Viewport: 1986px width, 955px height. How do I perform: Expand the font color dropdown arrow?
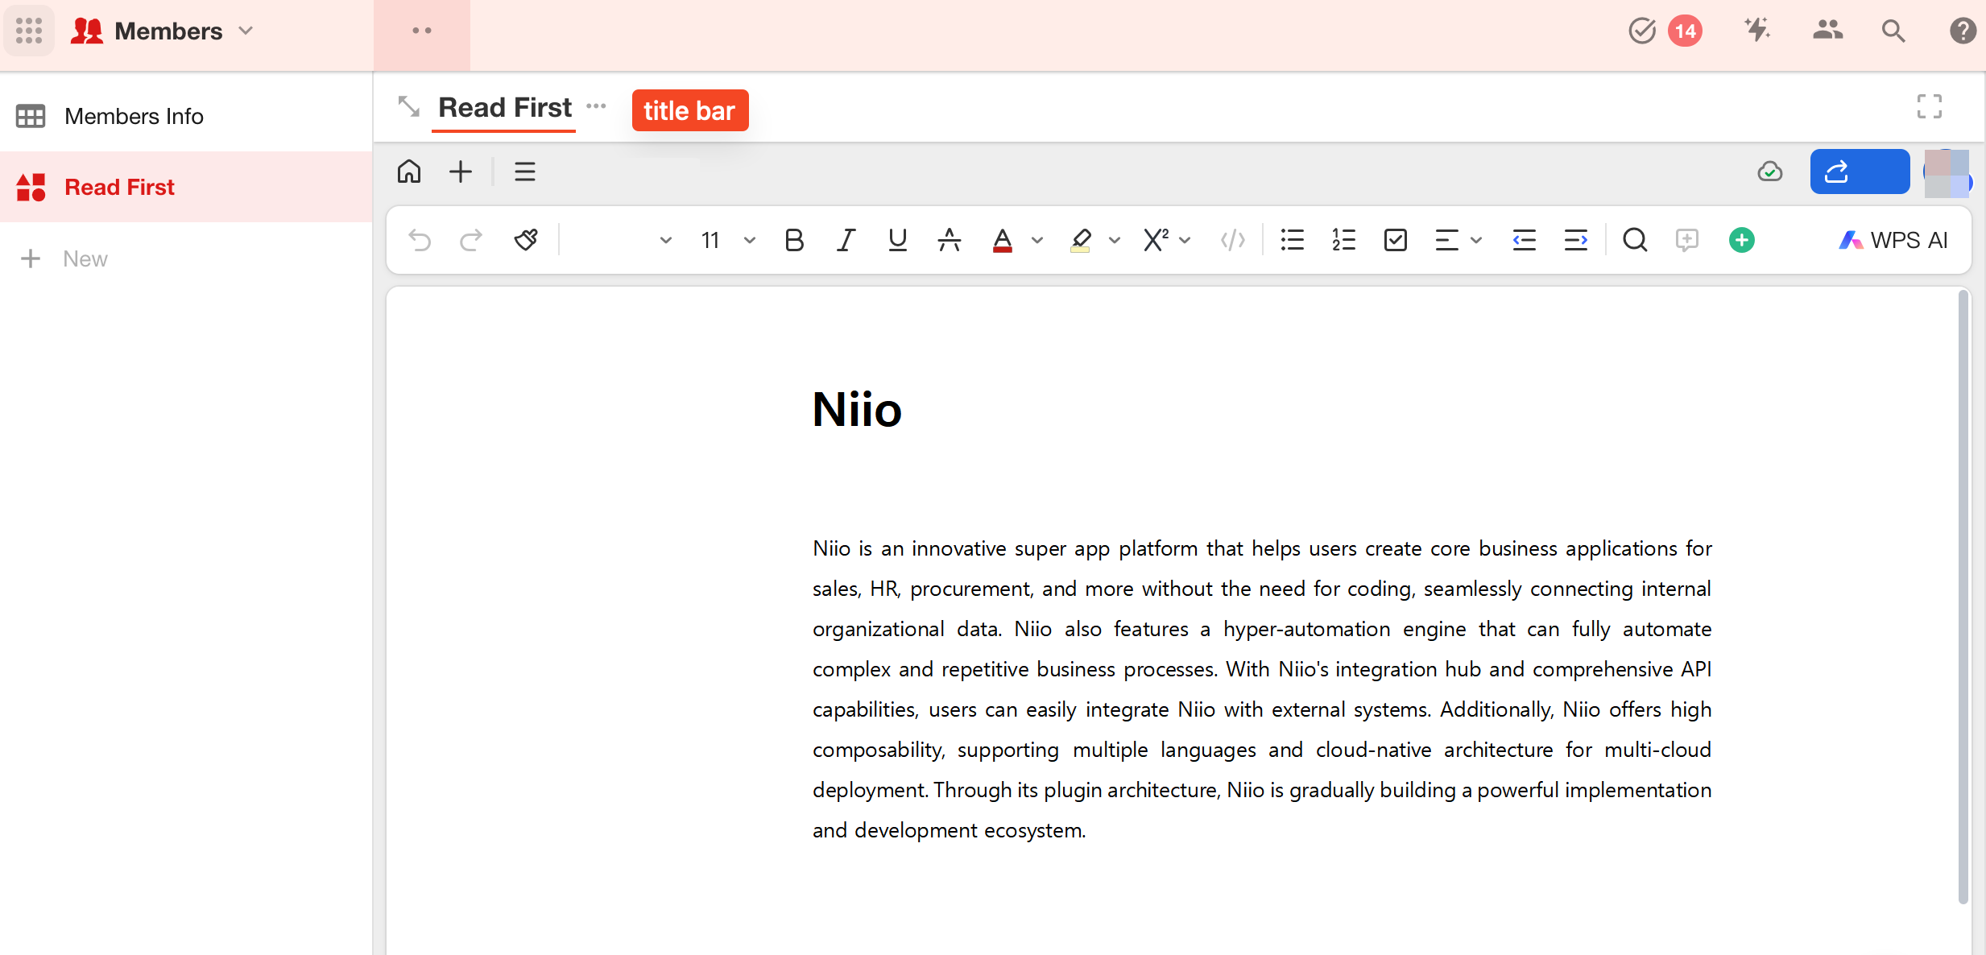click(1037, 240)
